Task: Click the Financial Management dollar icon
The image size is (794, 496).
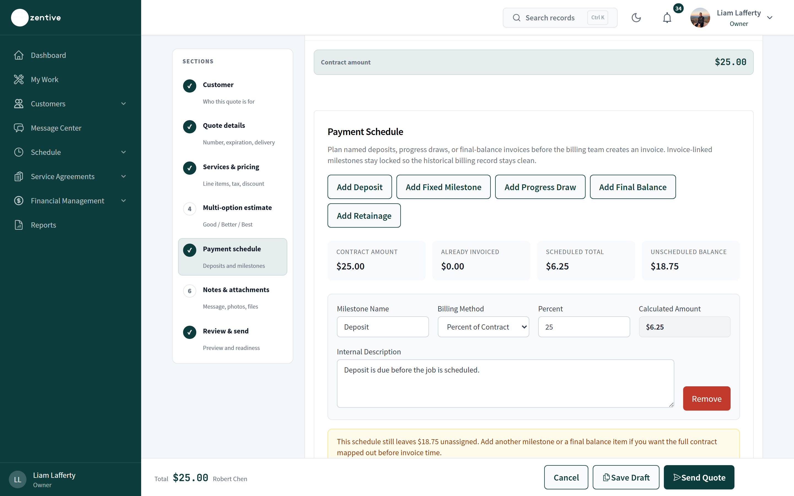Action: coord(19,201)
